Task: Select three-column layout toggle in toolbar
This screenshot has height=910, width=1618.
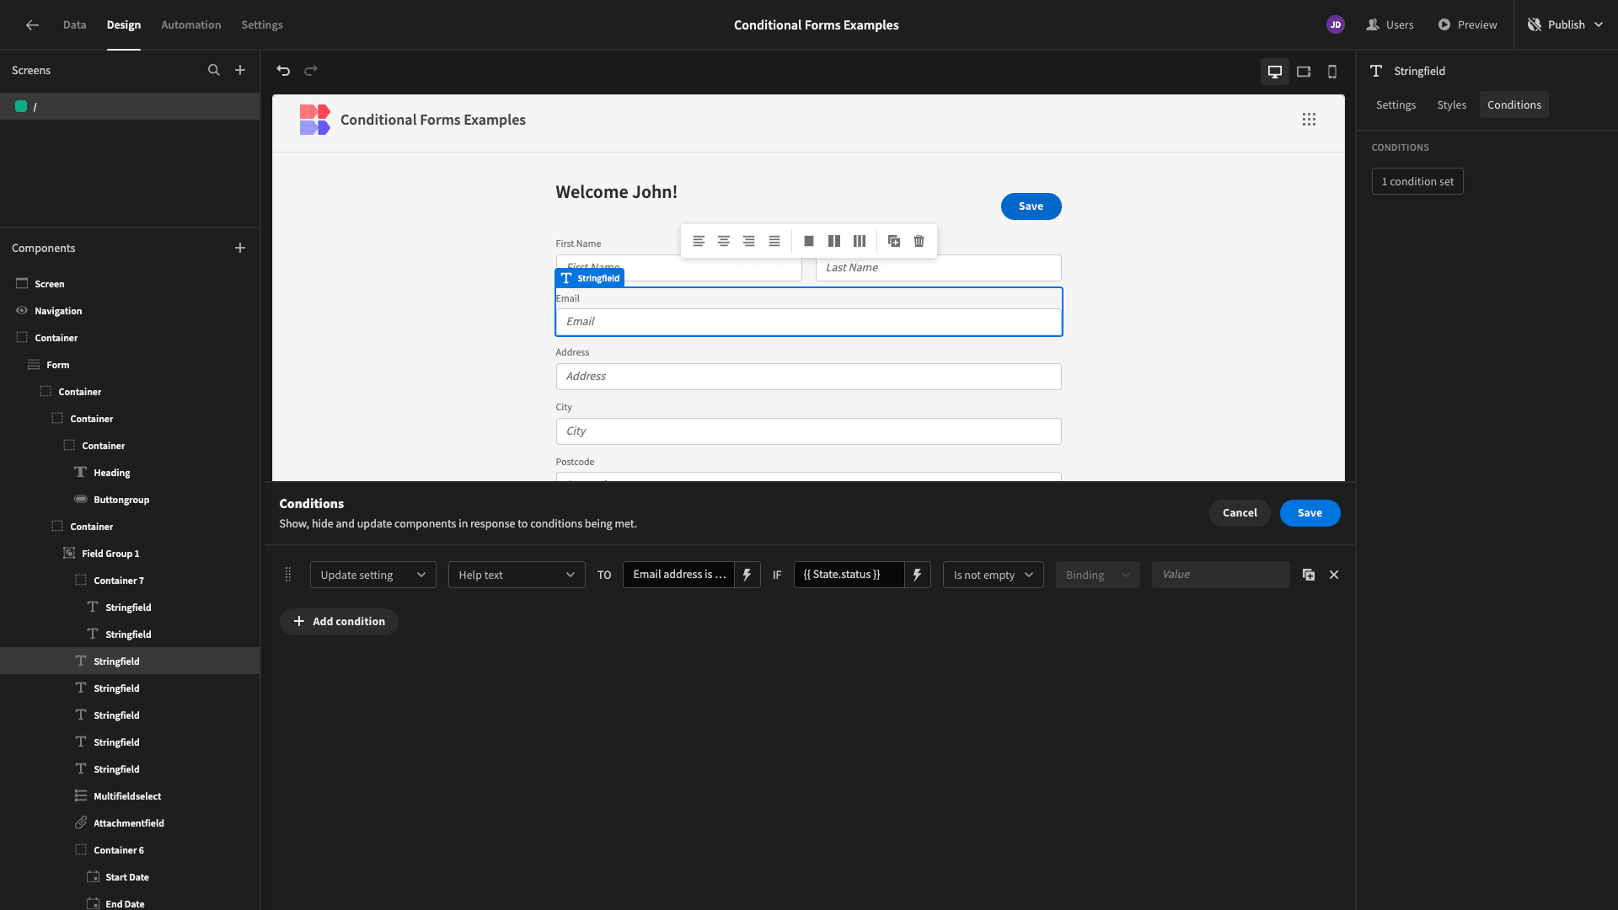Action: [860, 241]
